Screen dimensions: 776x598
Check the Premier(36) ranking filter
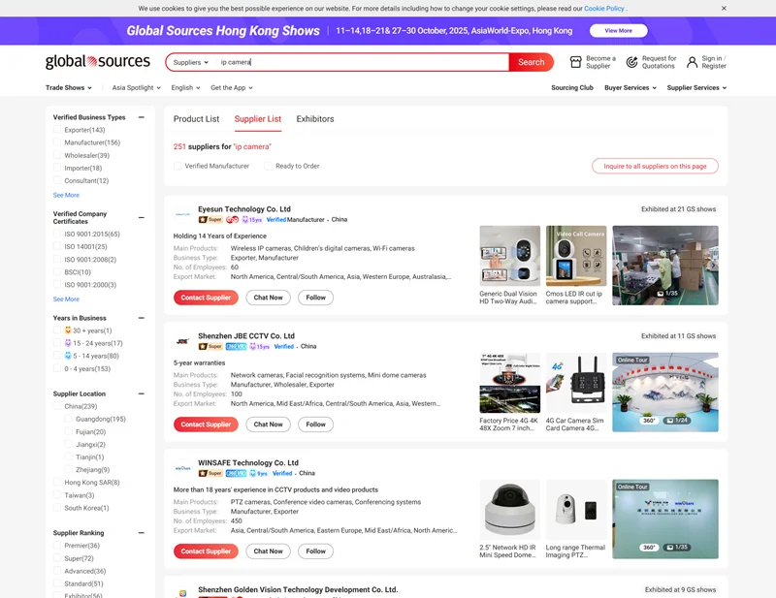pyautogui.click(x=57, y=546)
